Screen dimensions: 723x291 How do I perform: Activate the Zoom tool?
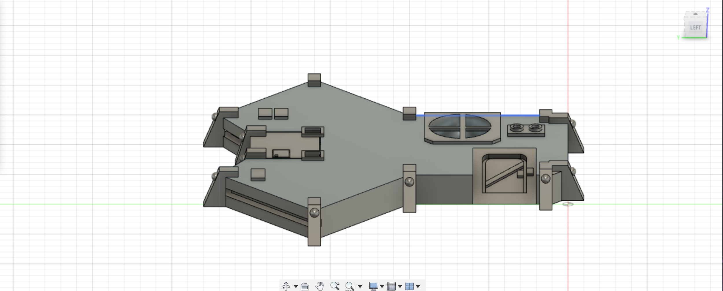[x=335, y=286]
